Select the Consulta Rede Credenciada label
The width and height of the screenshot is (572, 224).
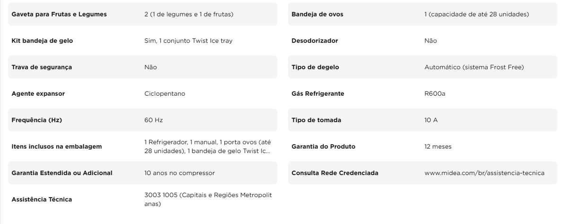335,173
